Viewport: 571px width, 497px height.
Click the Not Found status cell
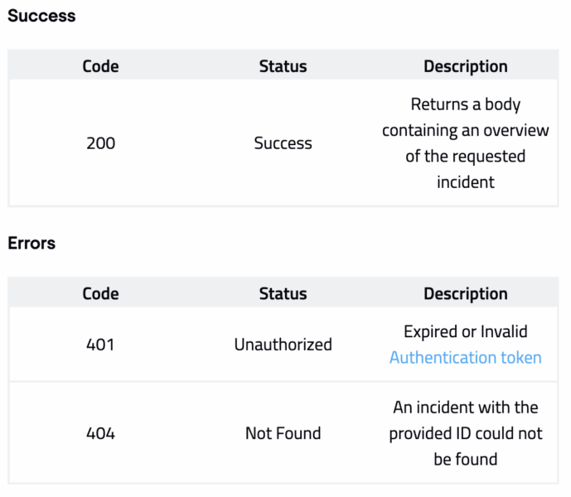tap(283, 433)
